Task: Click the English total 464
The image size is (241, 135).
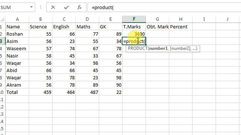Action: pyautogui.click(x=64, y=92)
